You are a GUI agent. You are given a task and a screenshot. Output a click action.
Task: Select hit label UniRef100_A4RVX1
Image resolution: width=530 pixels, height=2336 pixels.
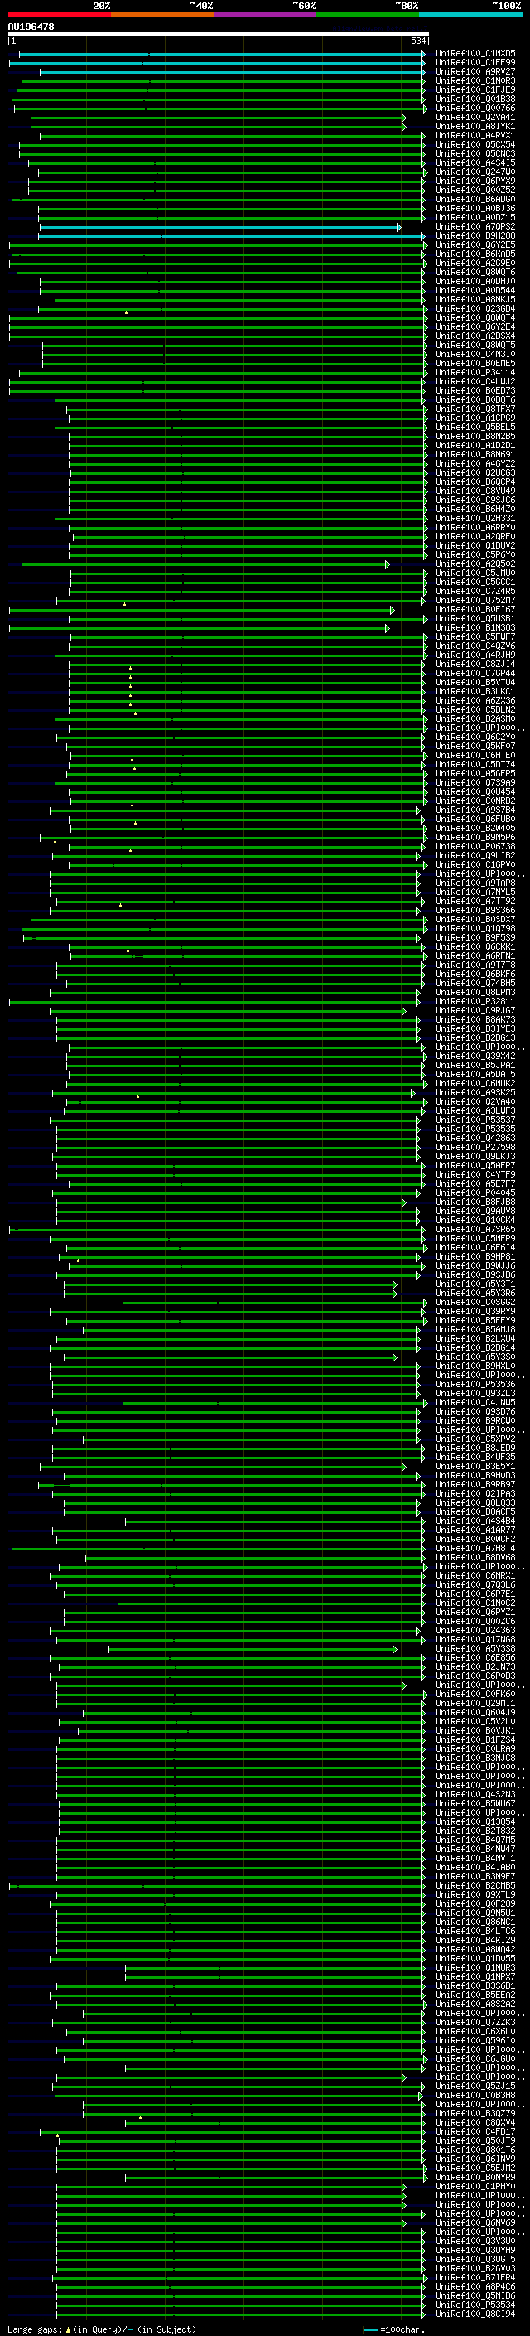[475, 135]
